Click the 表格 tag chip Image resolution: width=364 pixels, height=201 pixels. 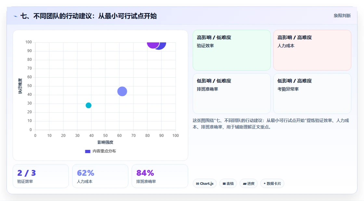coord(228,184)
